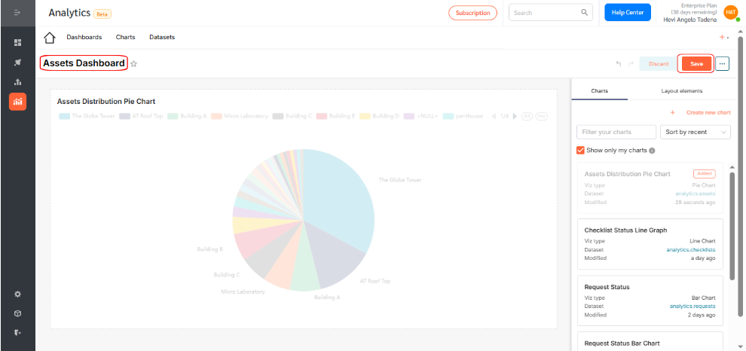Open the HAT user avatar

(731, 12)
